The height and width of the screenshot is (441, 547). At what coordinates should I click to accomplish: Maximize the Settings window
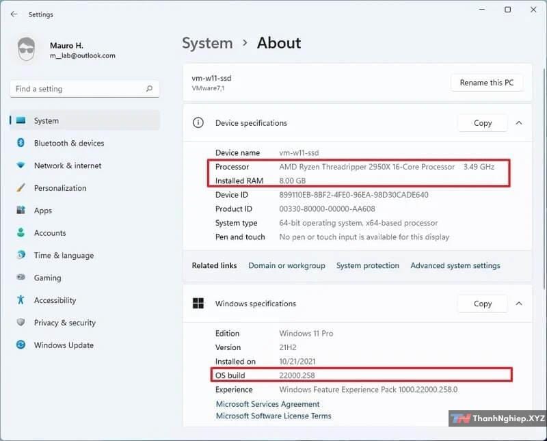[508, 10]
